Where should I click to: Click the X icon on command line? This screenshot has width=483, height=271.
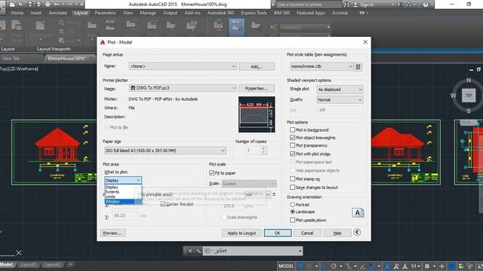point(190,251)
